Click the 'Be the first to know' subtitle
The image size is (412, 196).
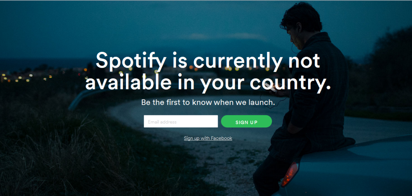[208, 103]
